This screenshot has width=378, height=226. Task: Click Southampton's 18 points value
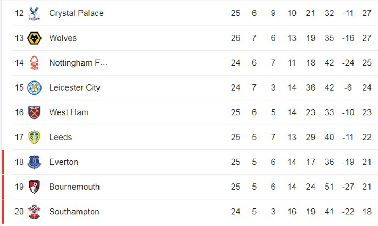click(366, 212)
